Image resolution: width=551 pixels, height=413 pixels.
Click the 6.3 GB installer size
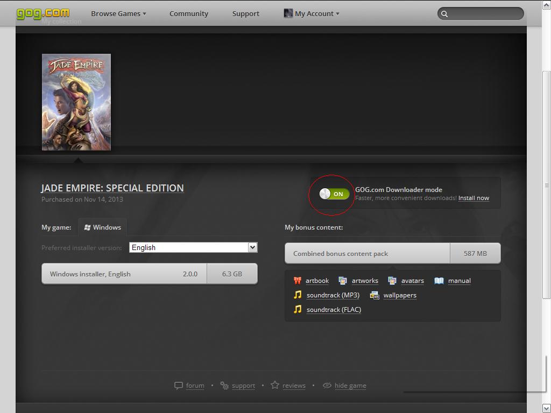(232, 274)
